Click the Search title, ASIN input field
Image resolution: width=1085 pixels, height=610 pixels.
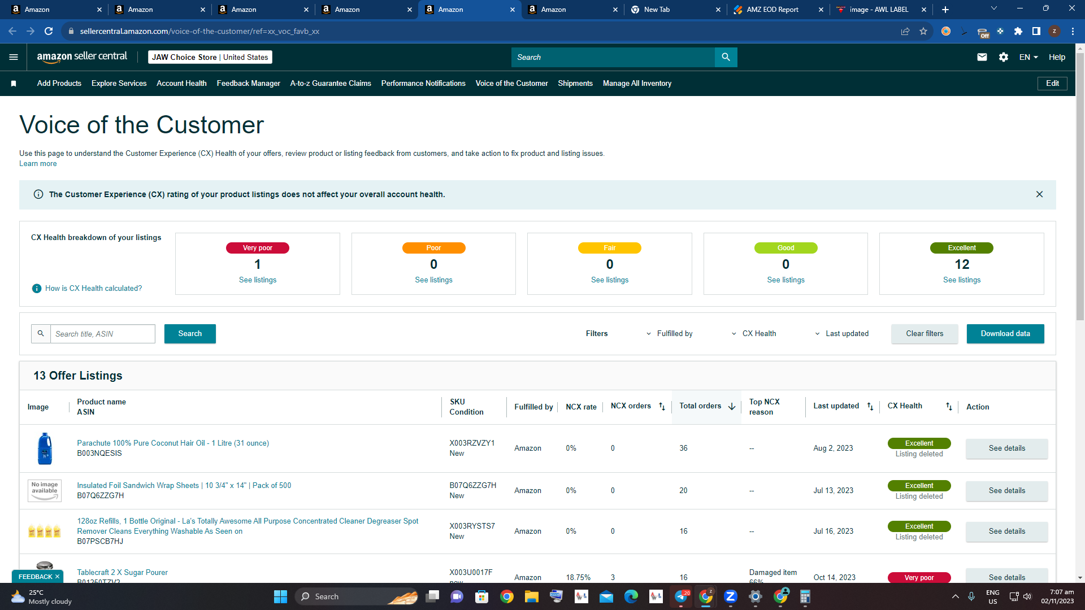pos(102,334)
